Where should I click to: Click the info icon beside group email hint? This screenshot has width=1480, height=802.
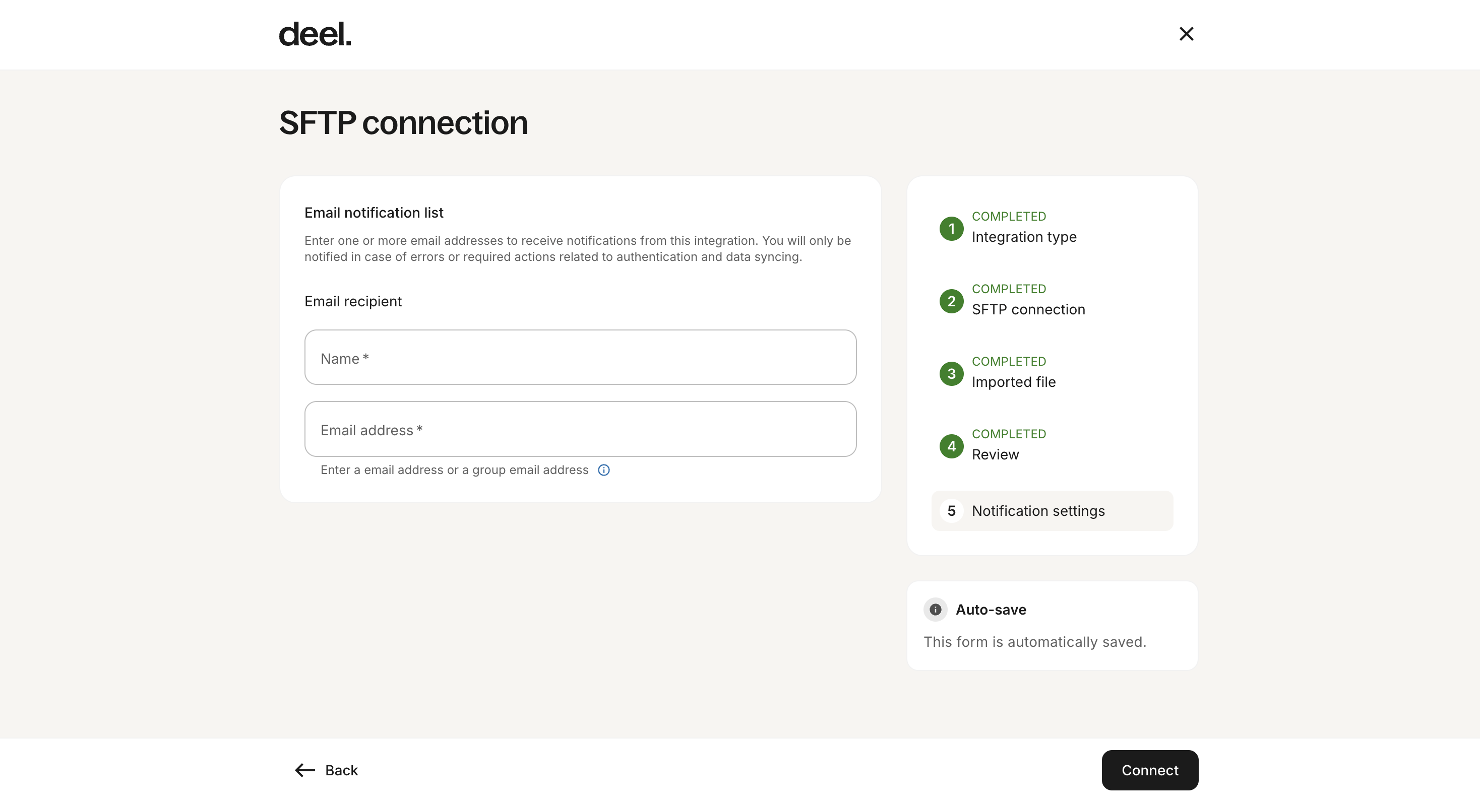604,470
